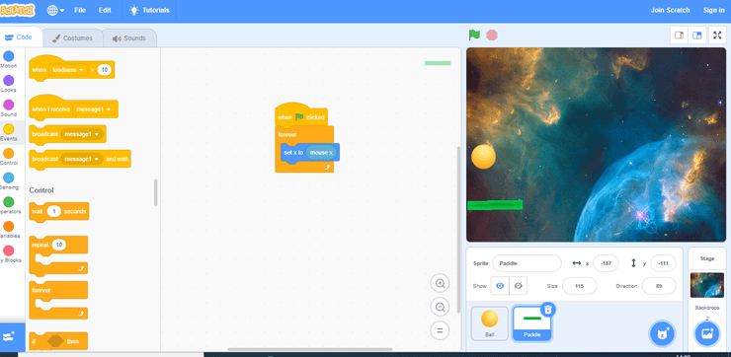Screen dimensions: 731x357
Task: Click Sign in link
Action: click(x=713, y=10)
